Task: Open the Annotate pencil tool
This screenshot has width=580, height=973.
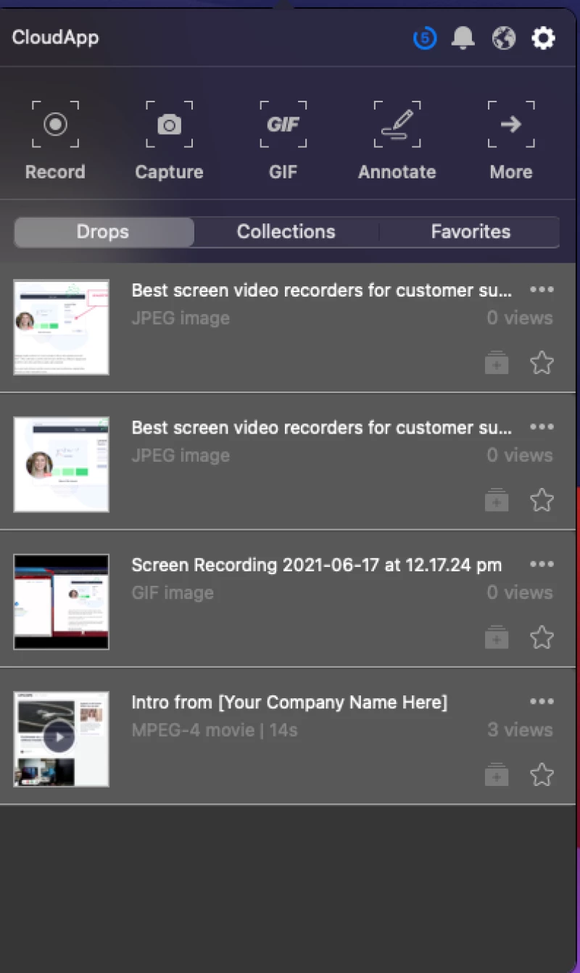Action: point(397,125)
